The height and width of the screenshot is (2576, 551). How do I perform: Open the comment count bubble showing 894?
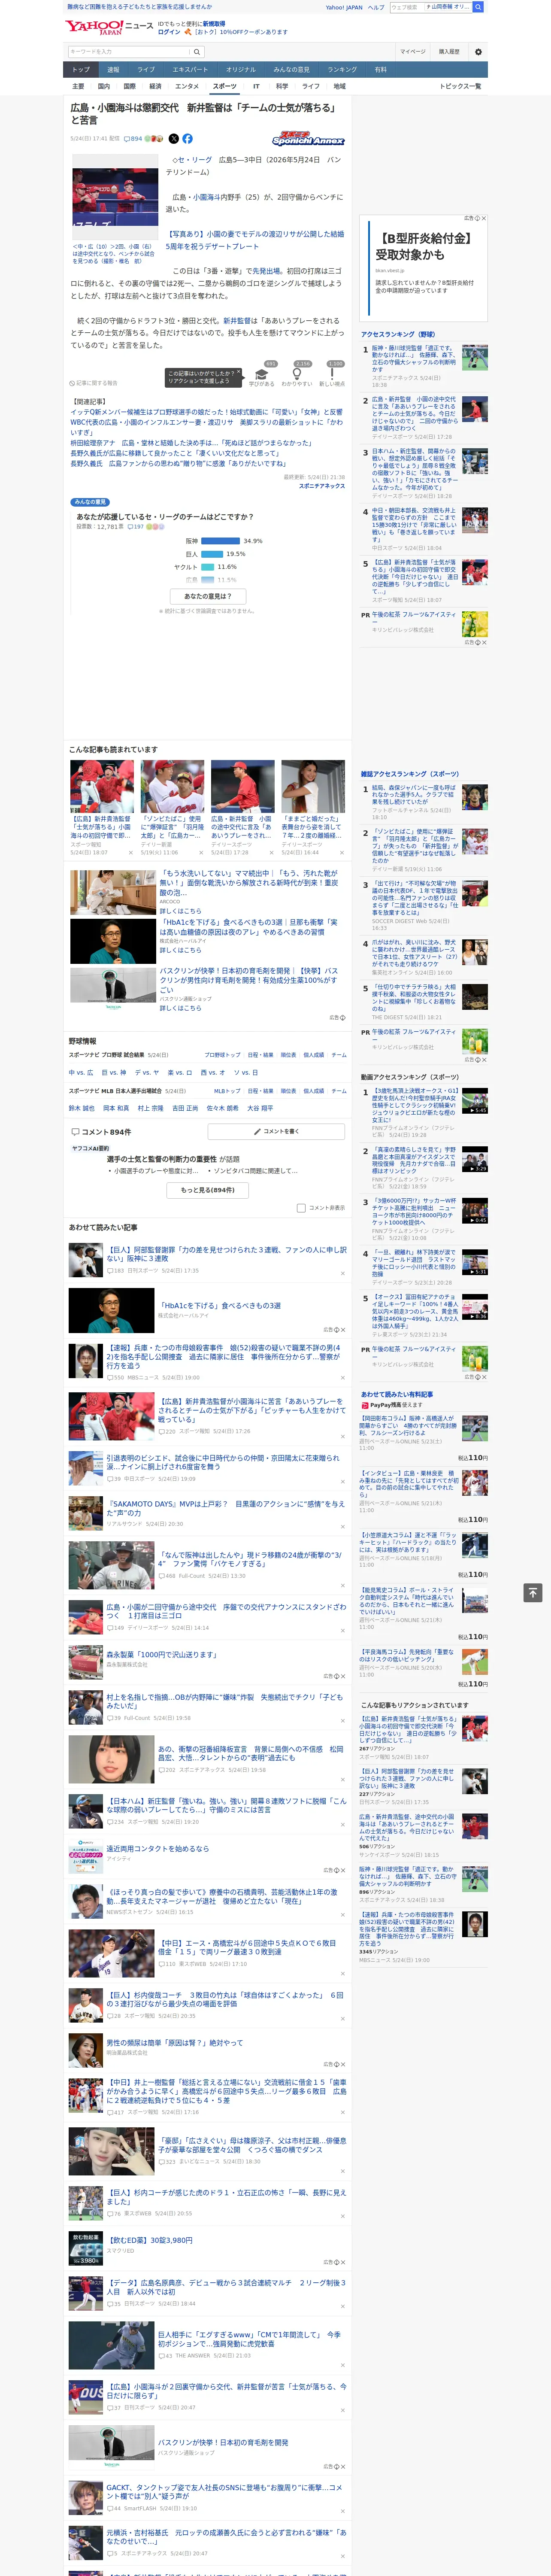click(134, 139)
